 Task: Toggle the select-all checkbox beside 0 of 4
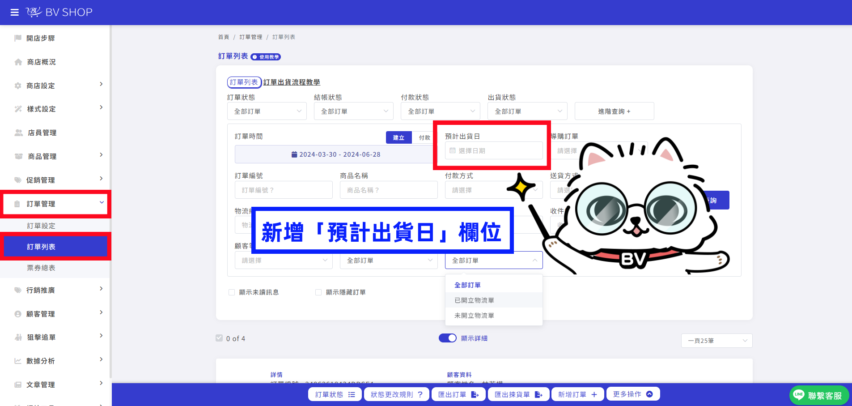tap(219, 338)
